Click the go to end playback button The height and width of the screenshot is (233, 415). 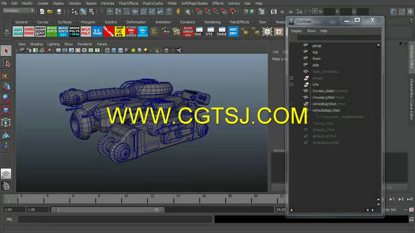coord(410,199)
